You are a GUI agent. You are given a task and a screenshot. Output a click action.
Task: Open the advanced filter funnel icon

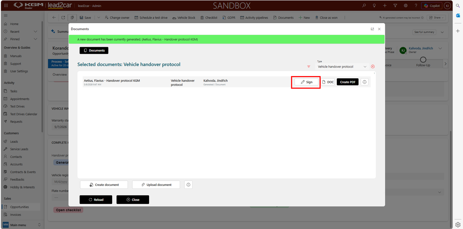(x=395, y=5)
